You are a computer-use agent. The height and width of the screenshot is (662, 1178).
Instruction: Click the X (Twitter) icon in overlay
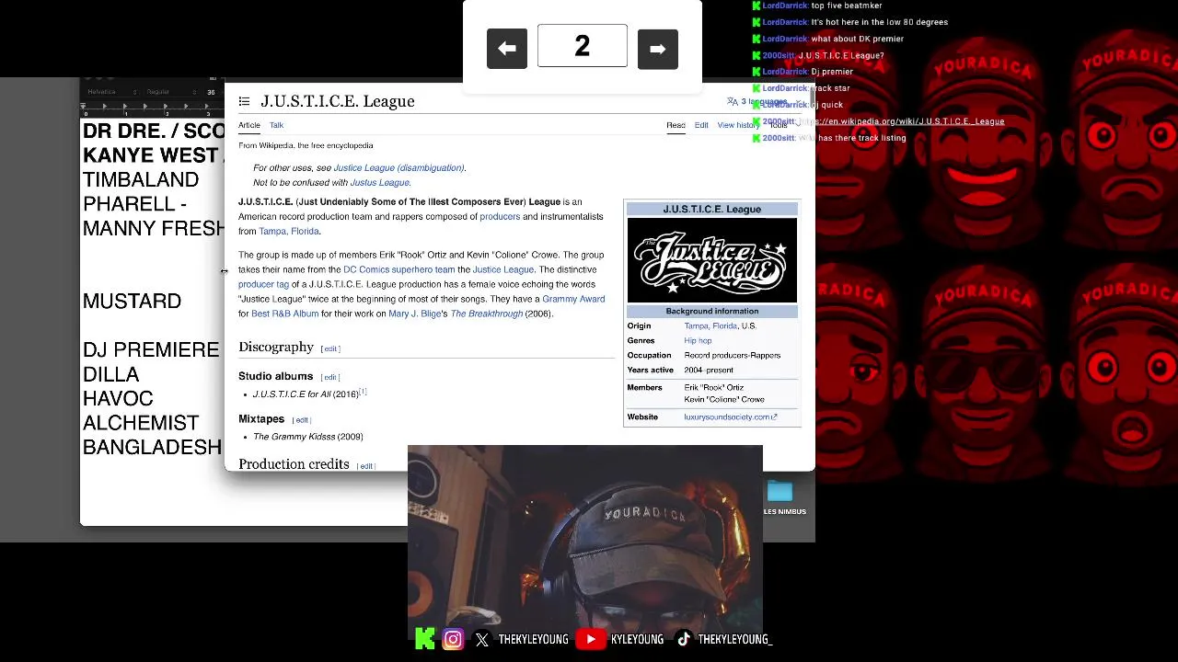[482, 640]
